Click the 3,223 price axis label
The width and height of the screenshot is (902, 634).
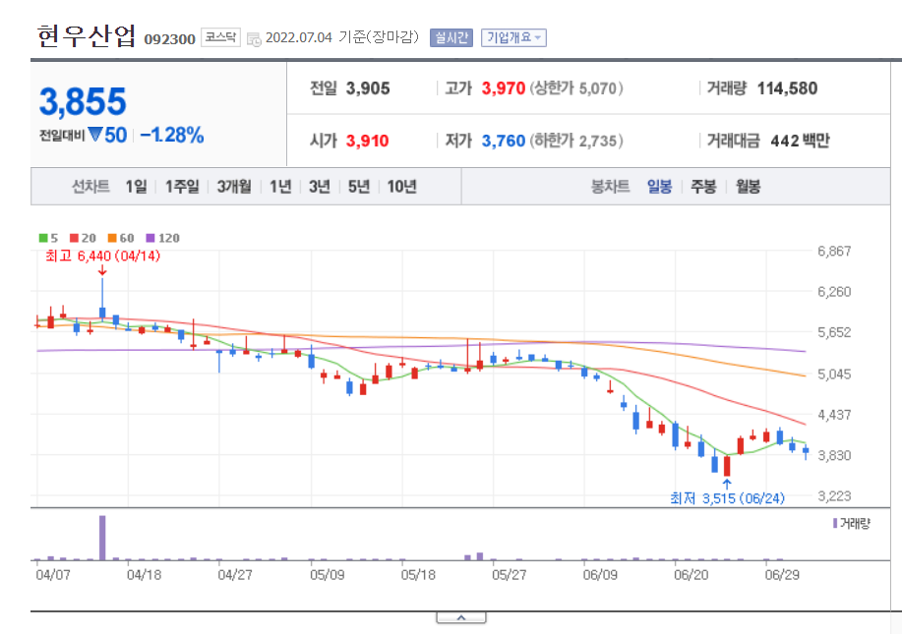point(834,496)
